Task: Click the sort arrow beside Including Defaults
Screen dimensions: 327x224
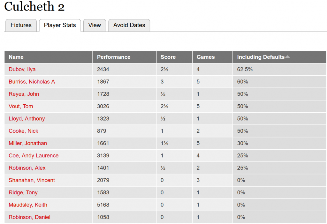Action: click(x=288, y=57)
